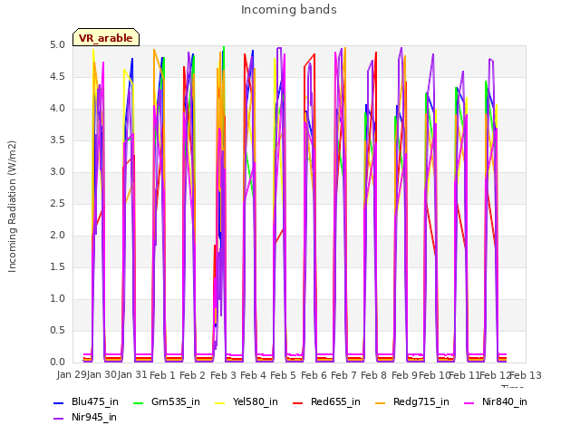The width and height of the screenshot is (580, 435).
Task: Click the Feb 9 x-axis date label
Action: [404, 375]
